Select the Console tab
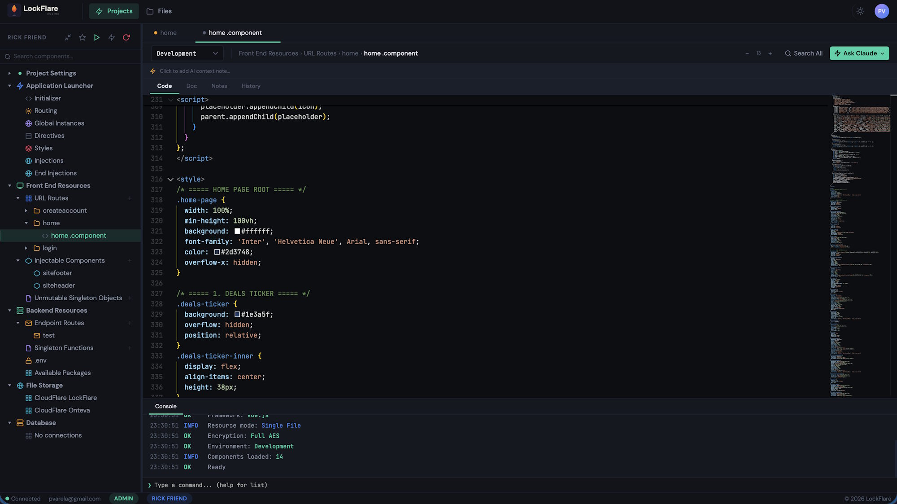897x504 pixels. (x=165, y=406)
